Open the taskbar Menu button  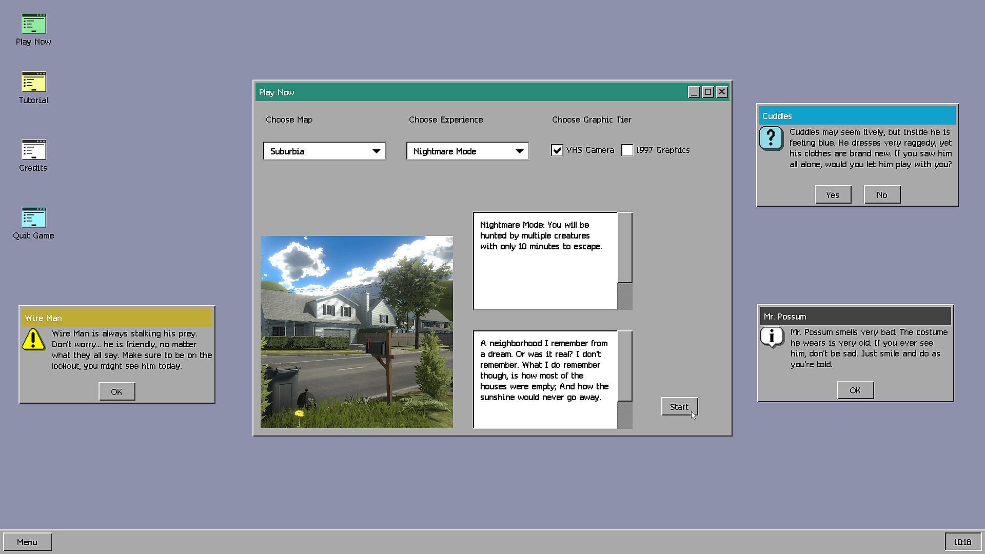coord(27,542)
